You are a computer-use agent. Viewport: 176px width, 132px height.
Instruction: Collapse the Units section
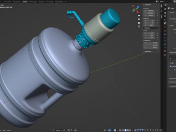[171, 26]
